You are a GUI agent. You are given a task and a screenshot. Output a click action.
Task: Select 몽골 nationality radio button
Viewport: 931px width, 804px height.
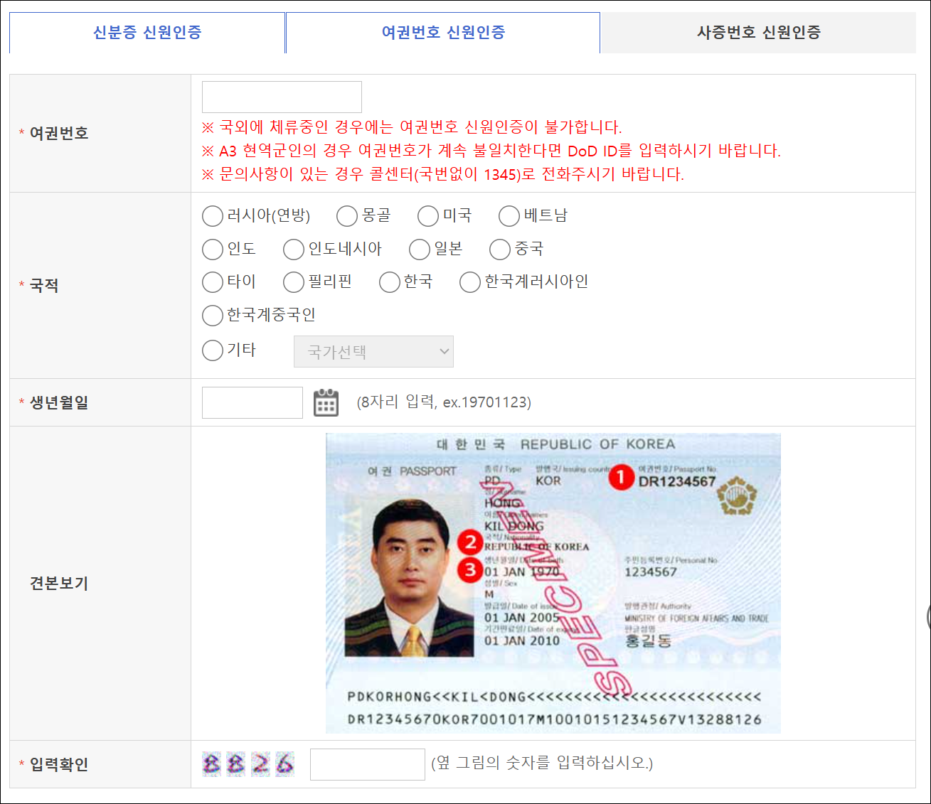tap(347, 216)
